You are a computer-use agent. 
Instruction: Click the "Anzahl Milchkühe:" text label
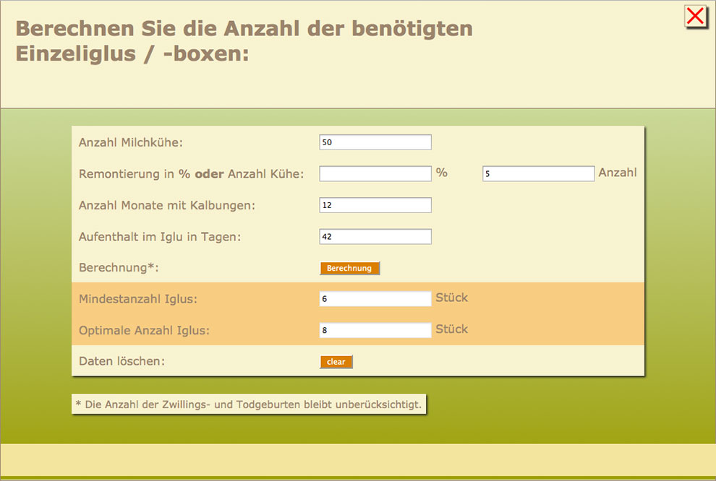pos(131,143)
